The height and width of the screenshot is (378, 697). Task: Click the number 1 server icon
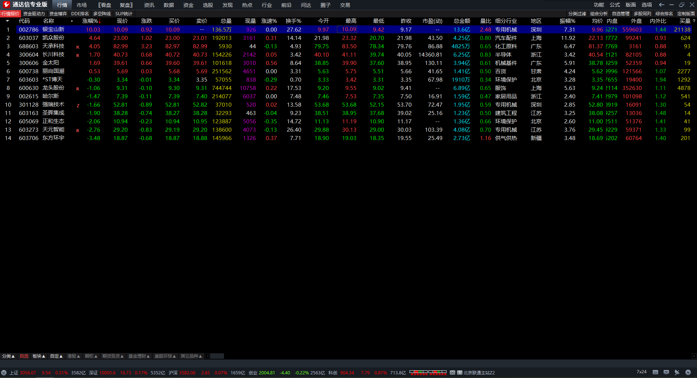[x=460, y=373]
